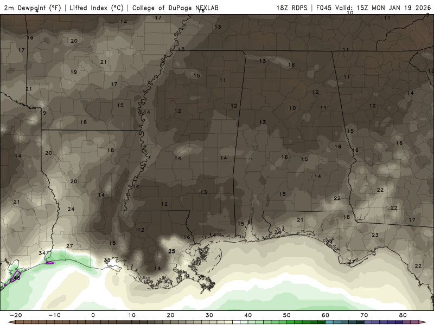Click the 70 tick label on color scale
434x325 pixels.
(364, 315)
